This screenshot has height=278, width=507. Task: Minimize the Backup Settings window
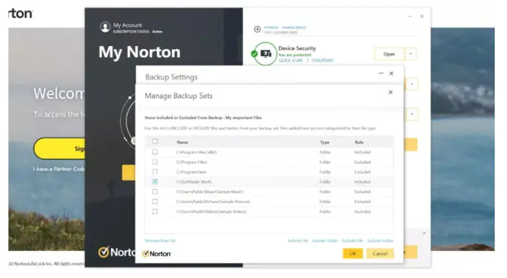point(380,74)
